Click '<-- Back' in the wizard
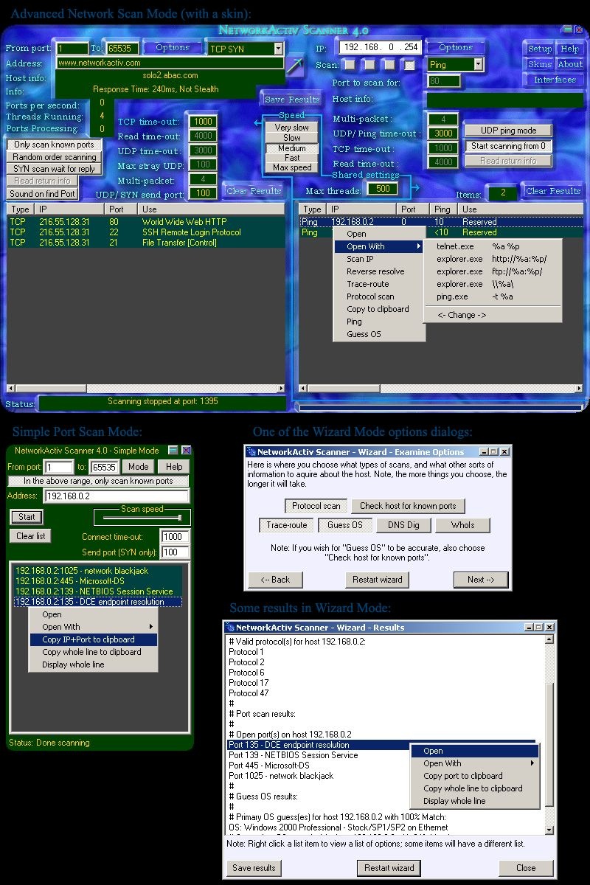 pos(274,579)
